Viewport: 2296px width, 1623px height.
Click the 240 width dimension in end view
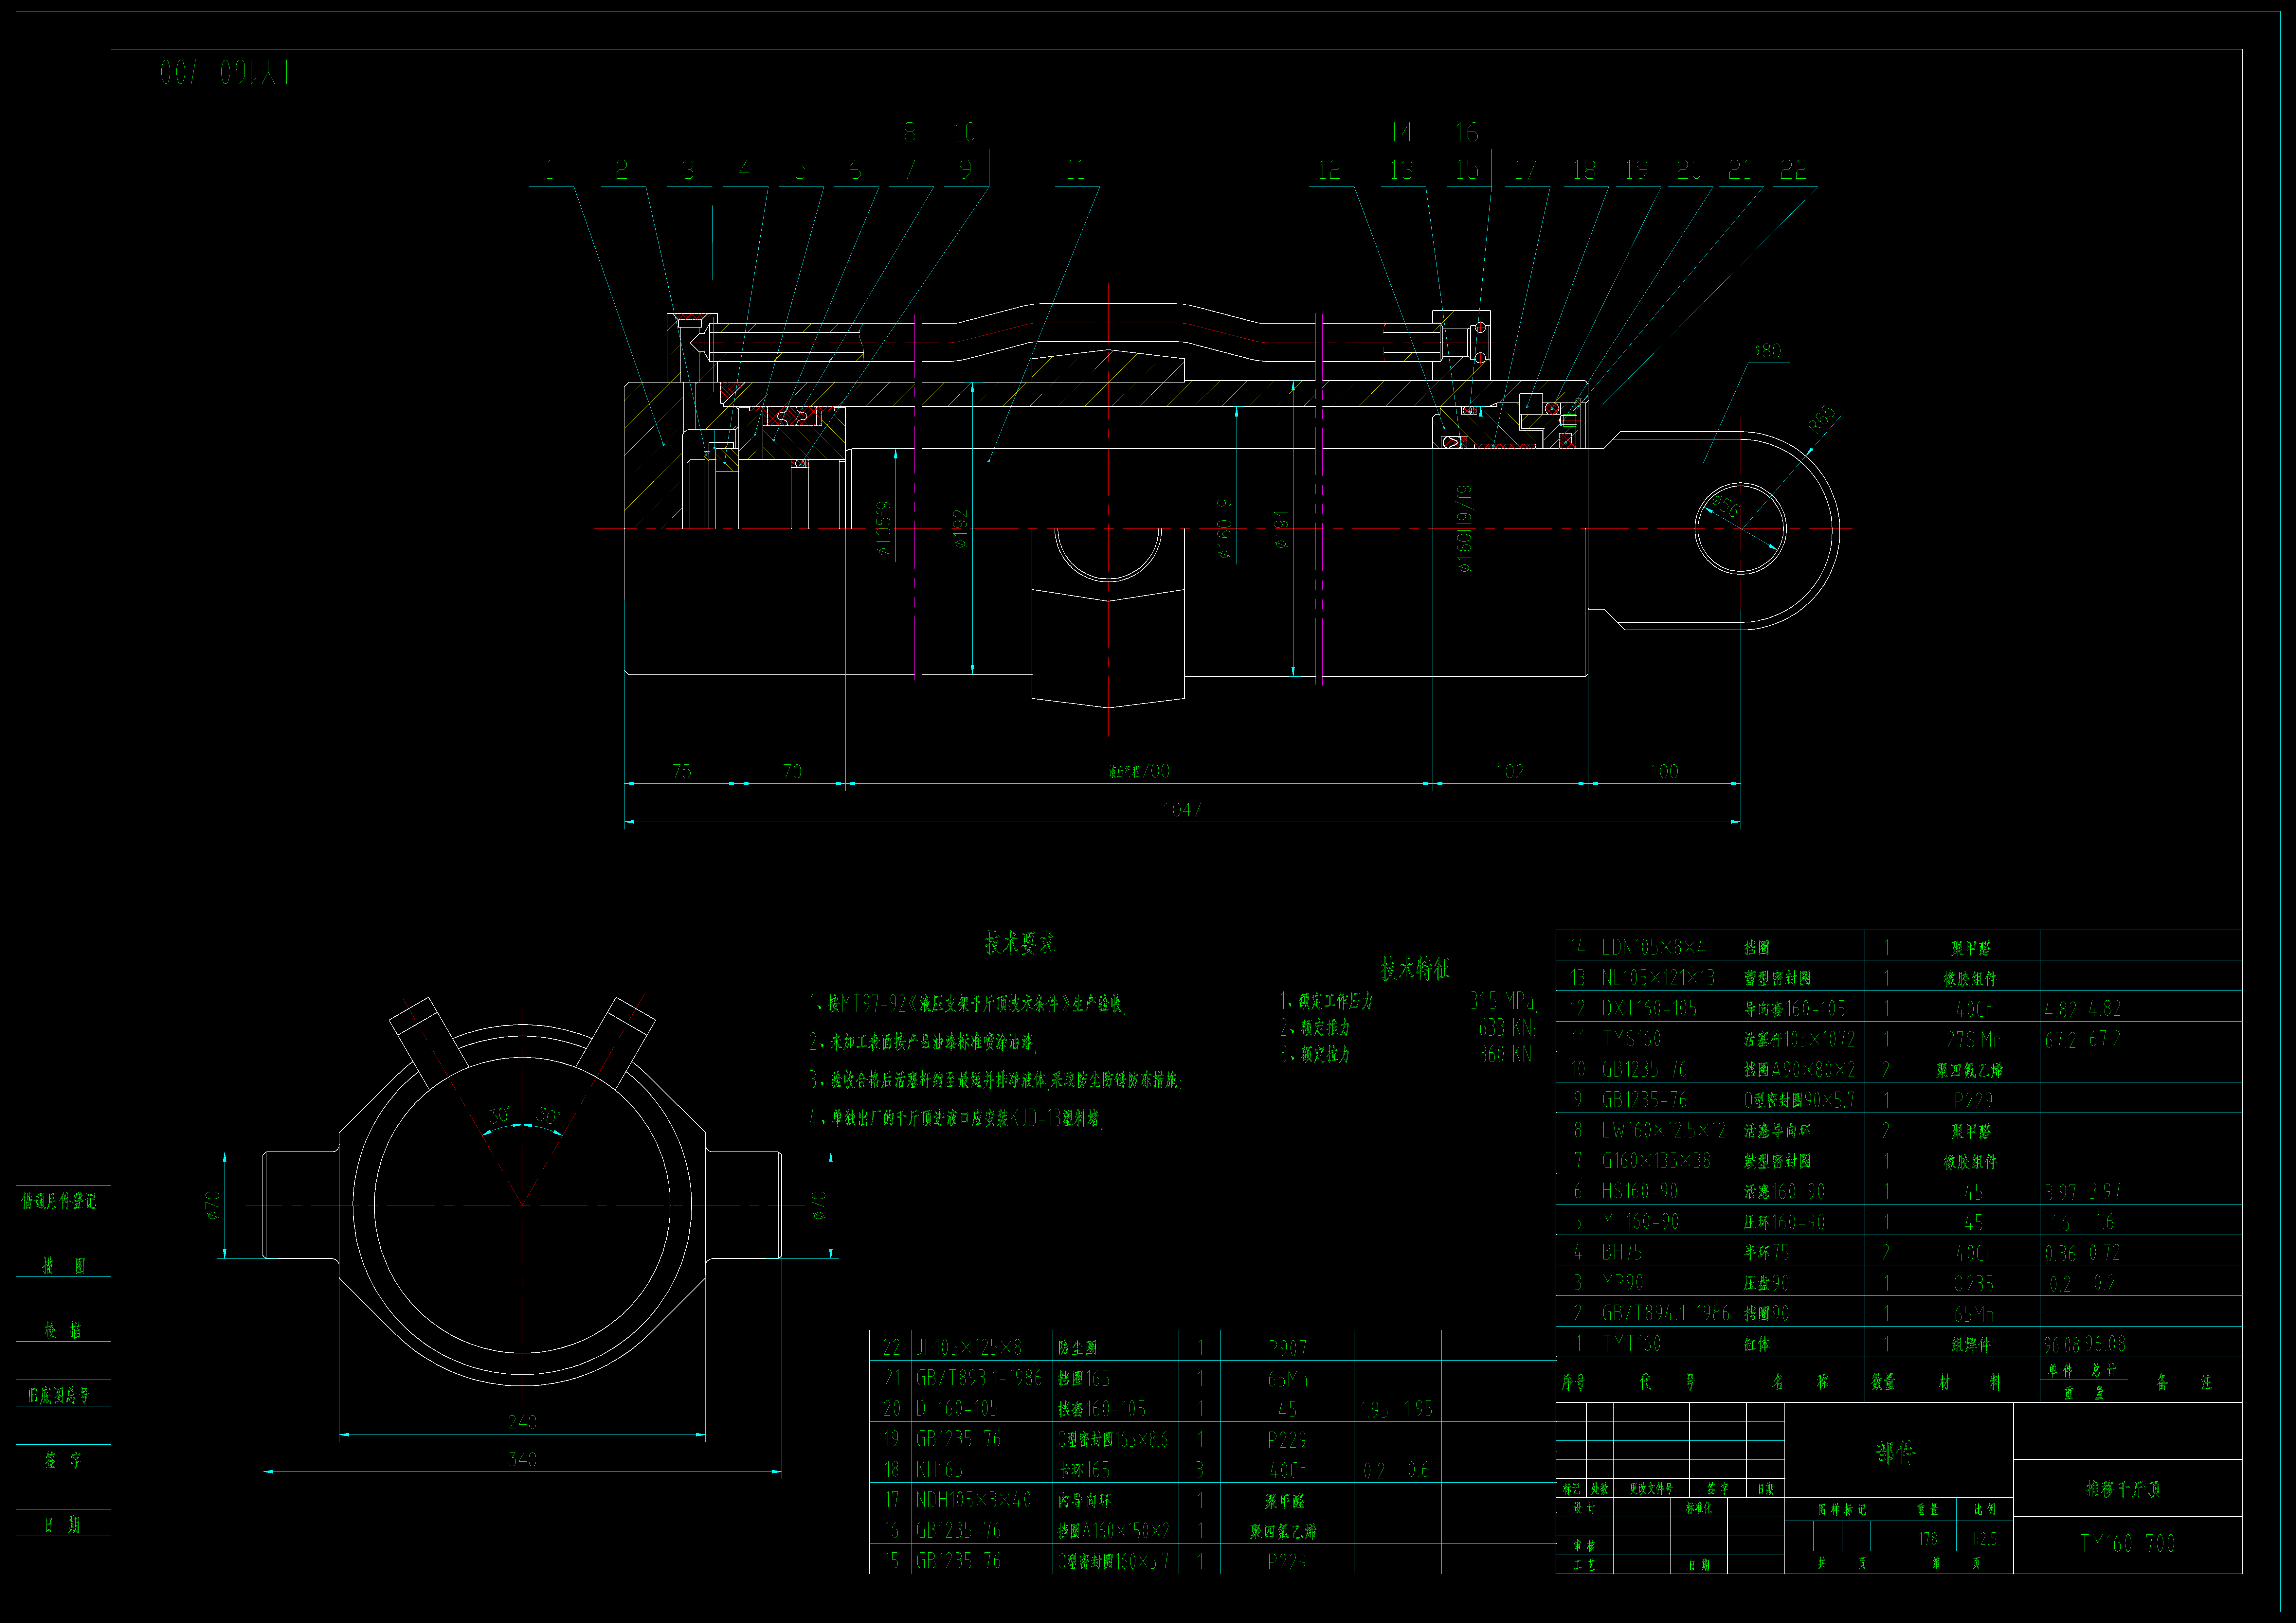(x=522, y=1422)
